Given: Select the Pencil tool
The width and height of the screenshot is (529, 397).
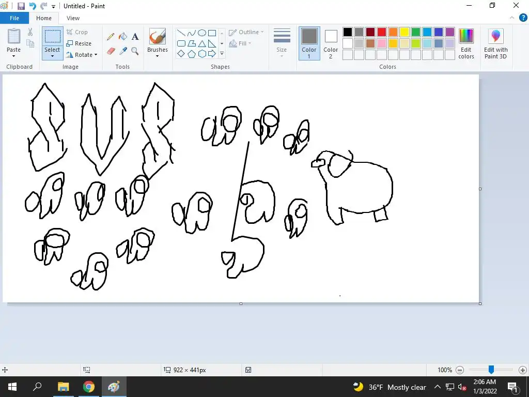Looking at the screenshot, I should 111,37.
